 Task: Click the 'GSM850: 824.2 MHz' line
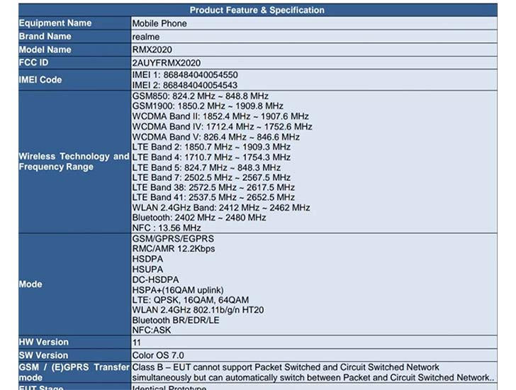point(201,96)
